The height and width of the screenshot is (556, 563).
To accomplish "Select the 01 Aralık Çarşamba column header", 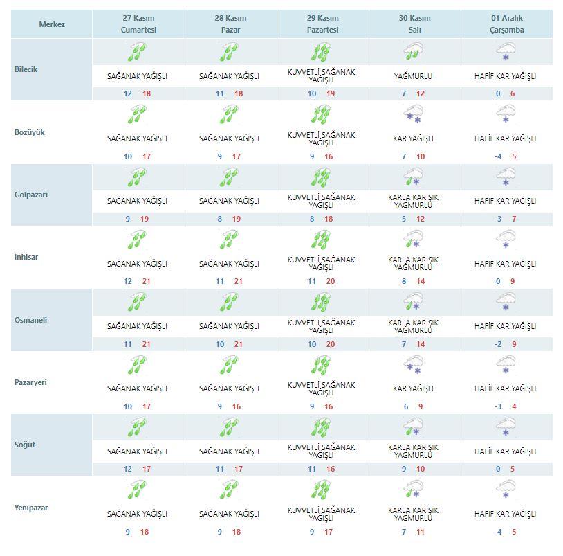I will pos(506,24).
